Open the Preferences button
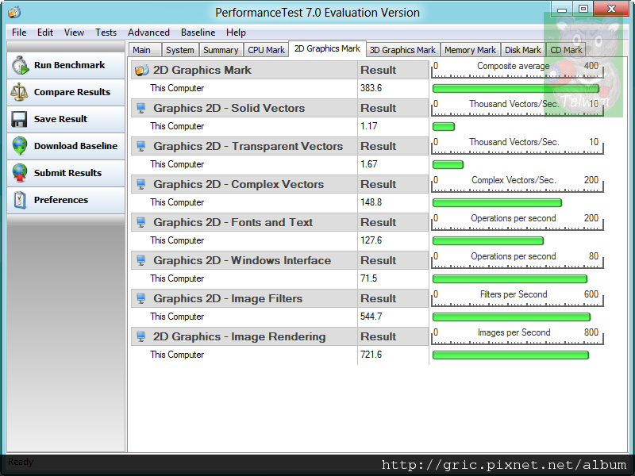The width and height of the screenshot is (635, 476). [x=66, y=200]
